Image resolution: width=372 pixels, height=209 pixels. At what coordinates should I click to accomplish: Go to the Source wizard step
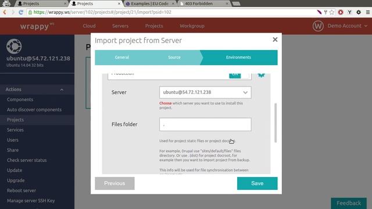[174, 57]
